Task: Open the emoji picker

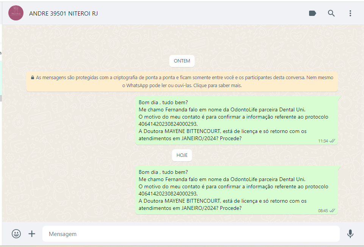Action: [16, 234]
